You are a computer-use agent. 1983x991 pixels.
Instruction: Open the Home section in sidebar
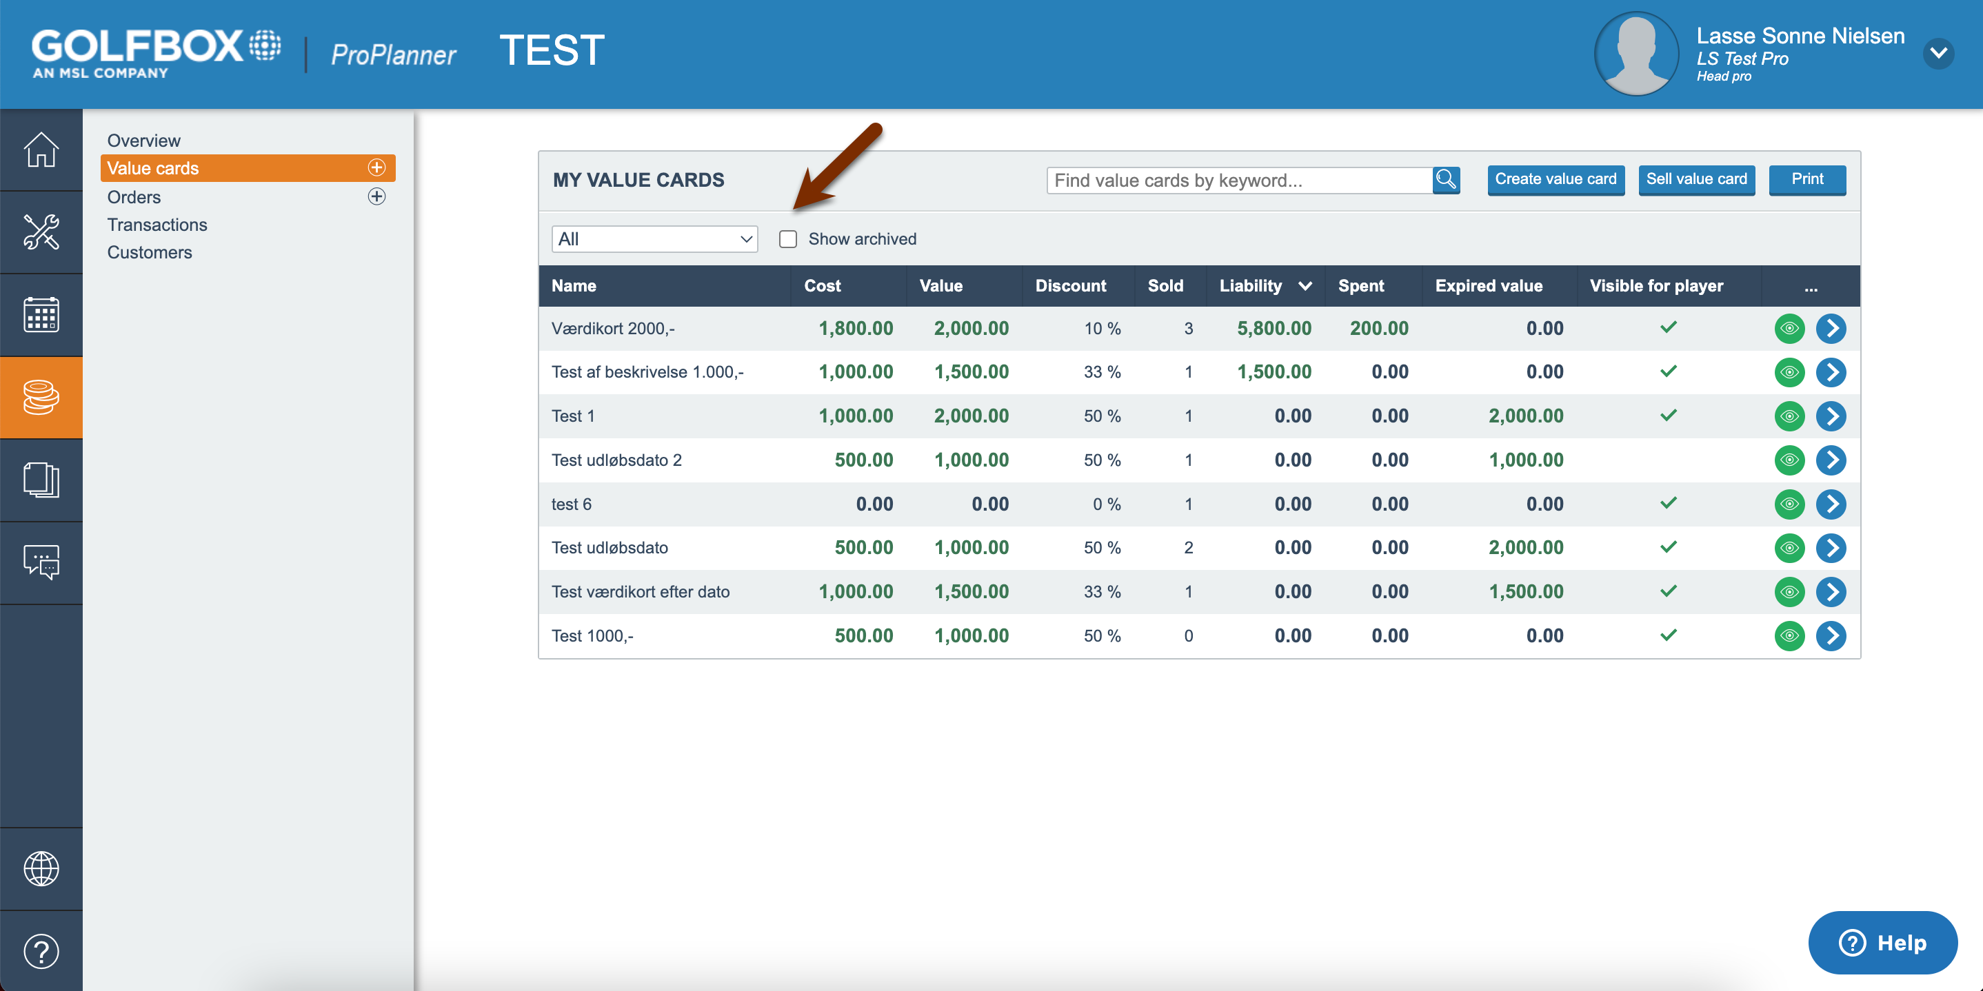(41, 150)
